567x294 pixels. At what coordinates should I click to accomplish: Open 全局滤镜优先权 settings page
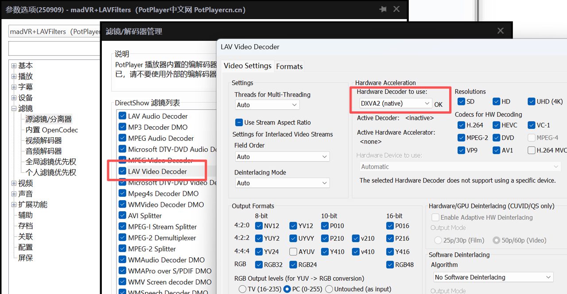50,162
